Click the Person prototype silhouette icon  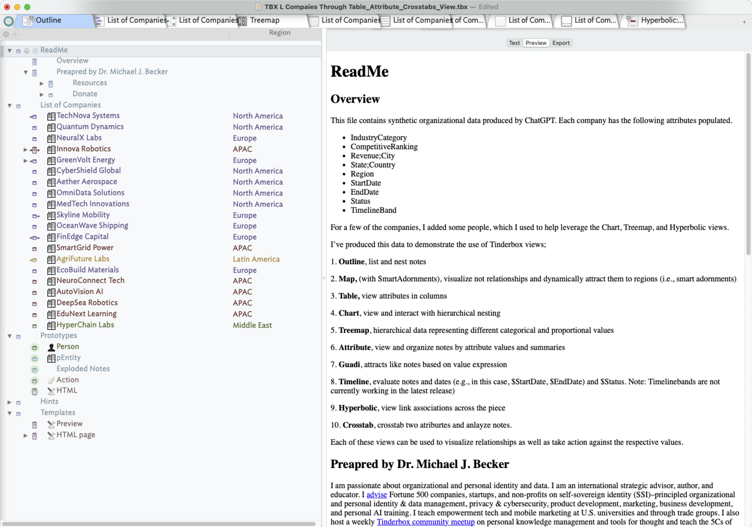(x=51, y=347)
